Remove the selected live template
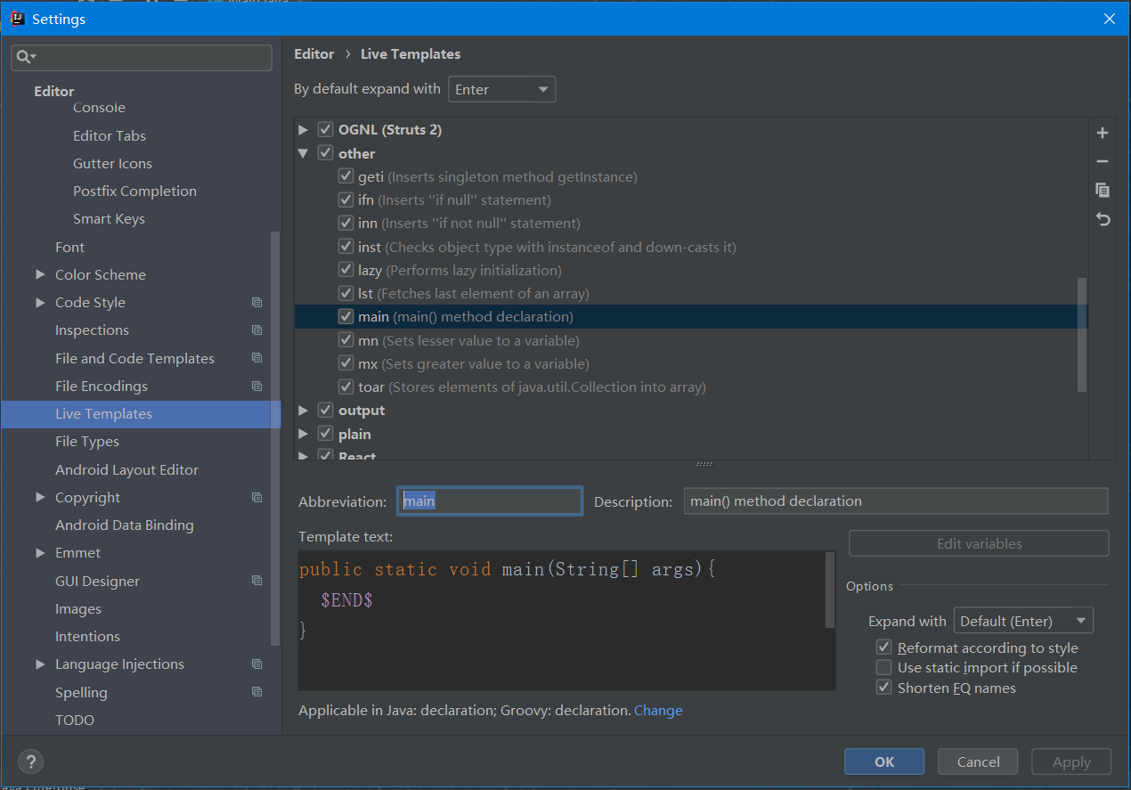This screenshot has height=790, width=1131. tap(1103, 161)
